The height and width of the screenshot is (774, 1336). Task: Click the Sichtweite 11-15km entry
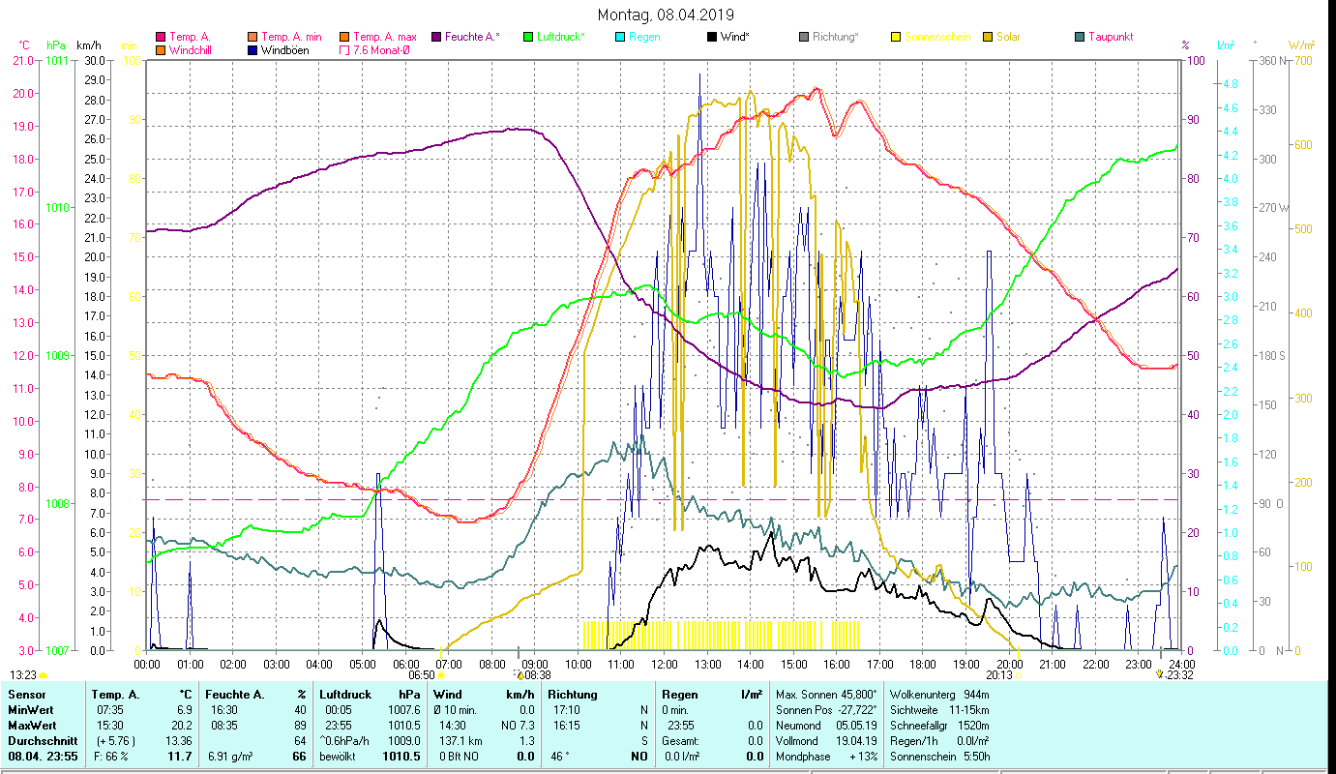pyautogui.click(x=939, y=710)
